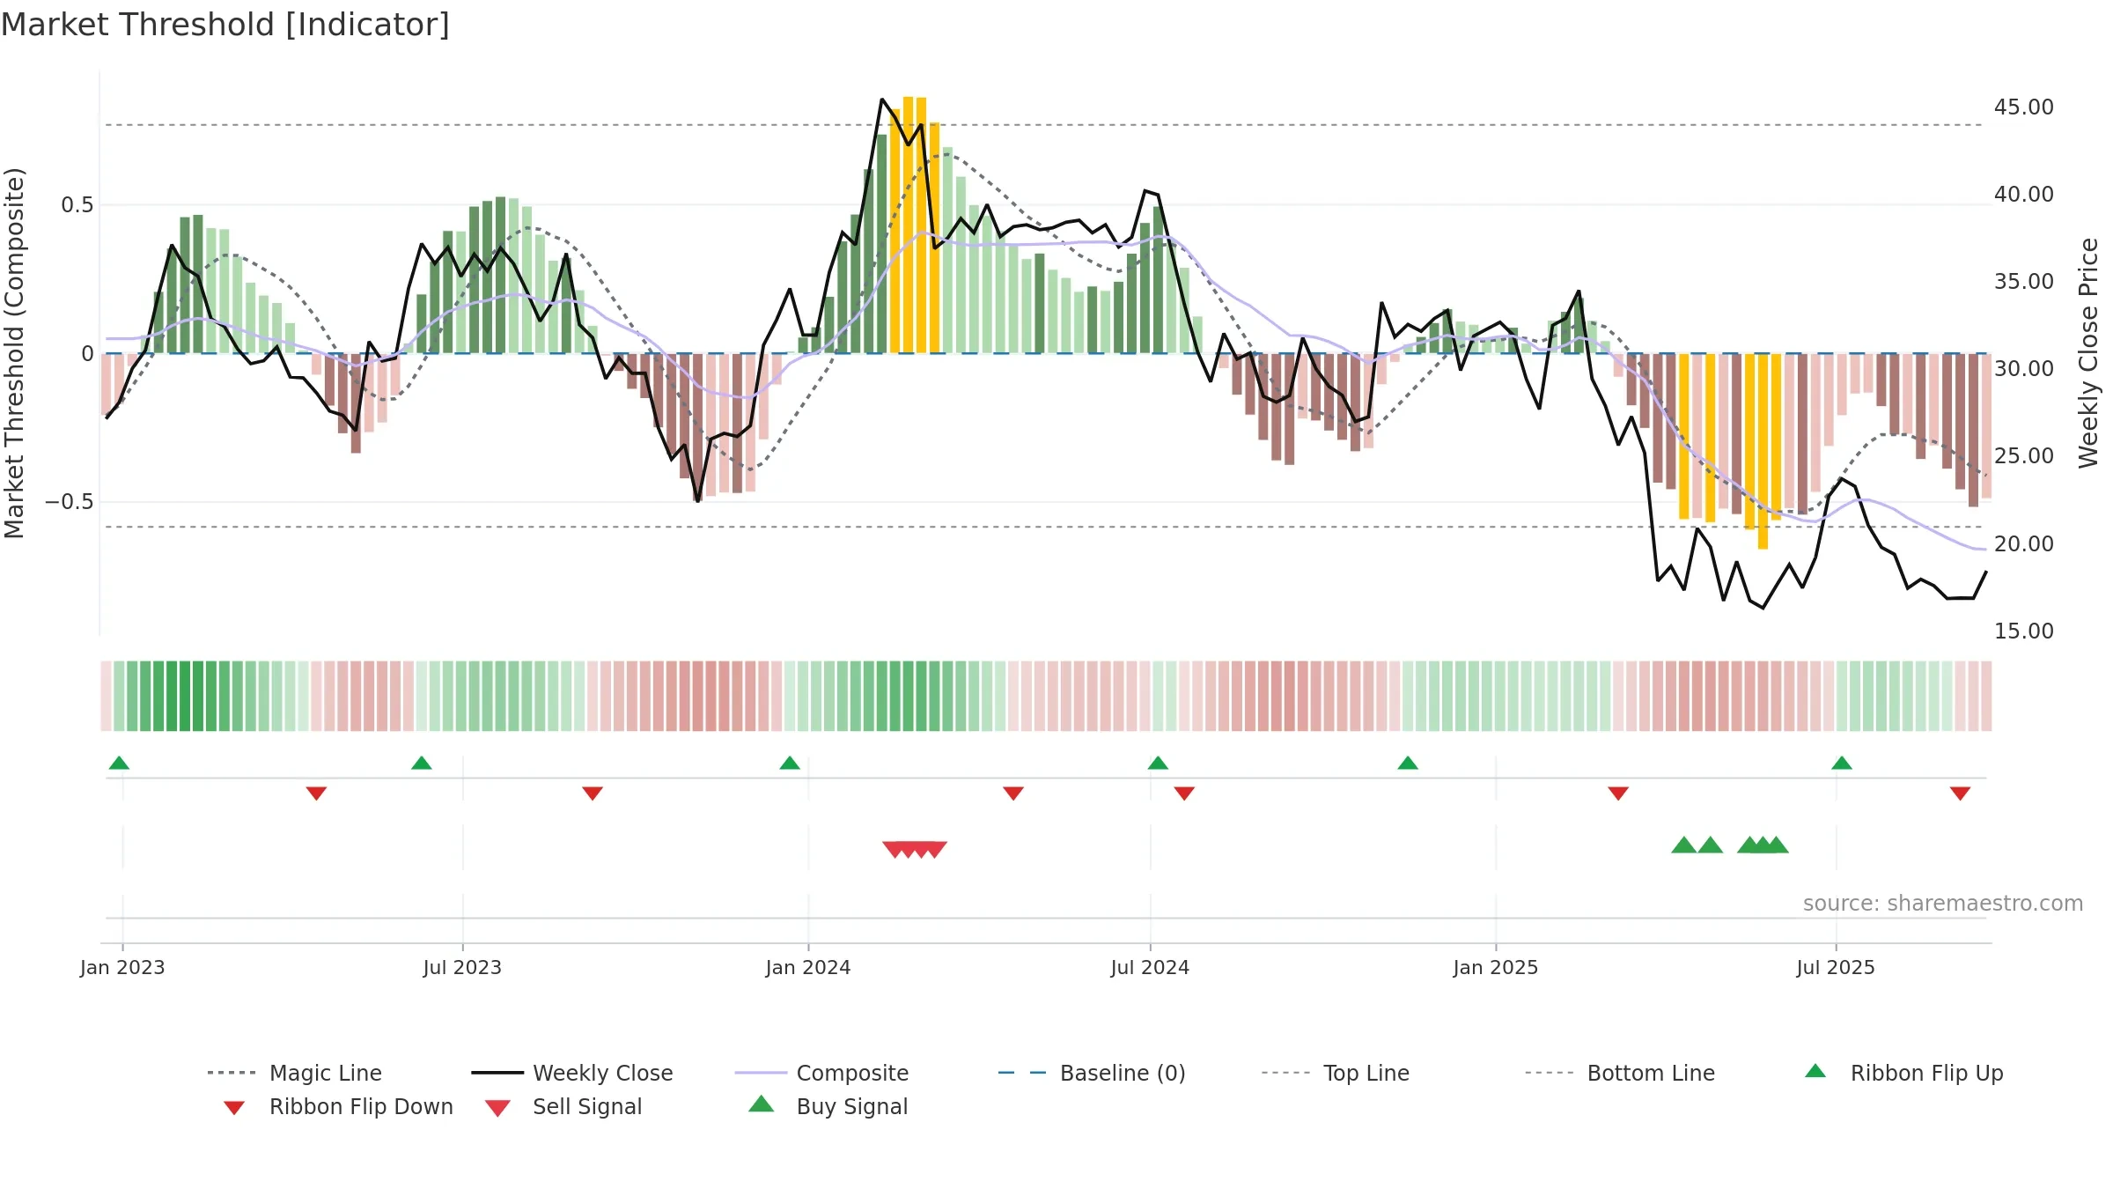The height and width of the screenshot is (1189, 2113).
Task: Click the Jul 2023 x-axis label
Action: (462, 968)
